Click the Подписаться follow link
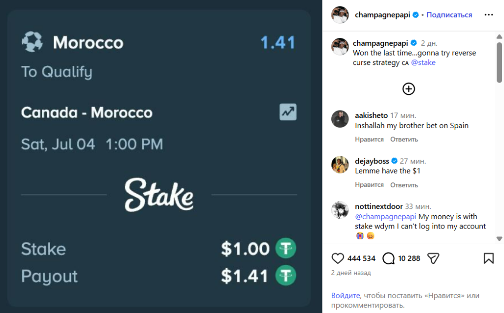The image size is (504, 313). (x=449, y=15)
